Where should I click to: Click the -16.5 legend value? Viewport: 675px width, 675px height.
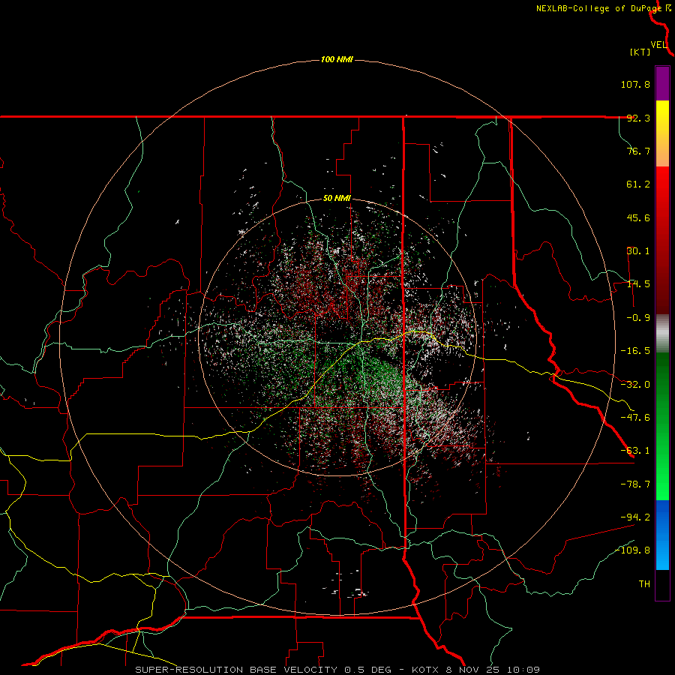(x=635, y=351)
